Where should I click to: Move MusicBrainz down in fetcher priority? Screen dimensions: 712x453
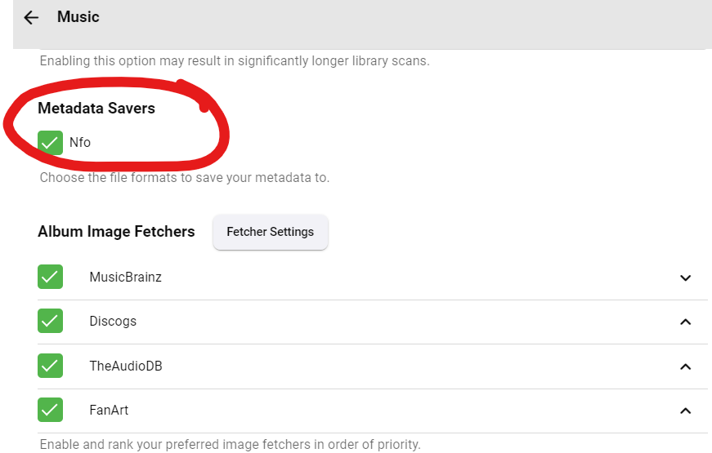click(685, 278)
